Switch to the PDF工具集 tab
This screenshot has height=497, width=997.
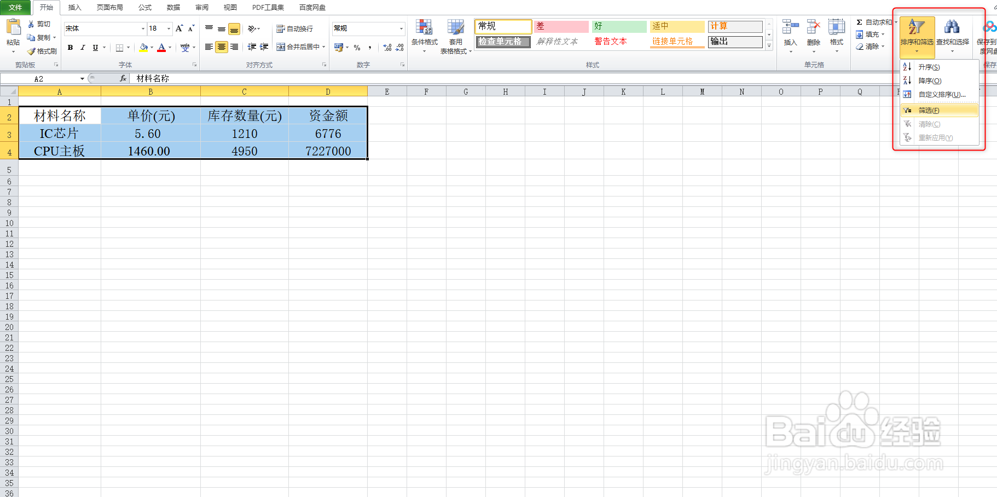(268, 8)
